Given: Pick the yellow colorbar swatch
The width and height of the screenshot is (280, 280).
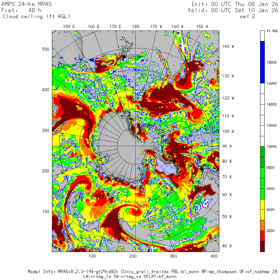Looking at the screenshot, I should tap(262, 210).
